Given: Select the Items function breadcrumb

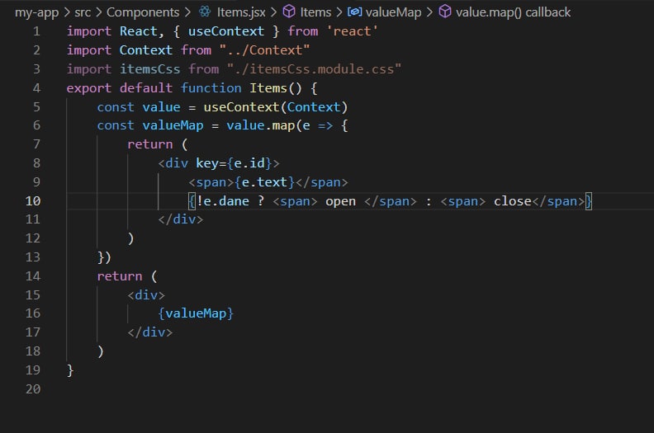Looking at the screenshot, I should click(315, 12).
